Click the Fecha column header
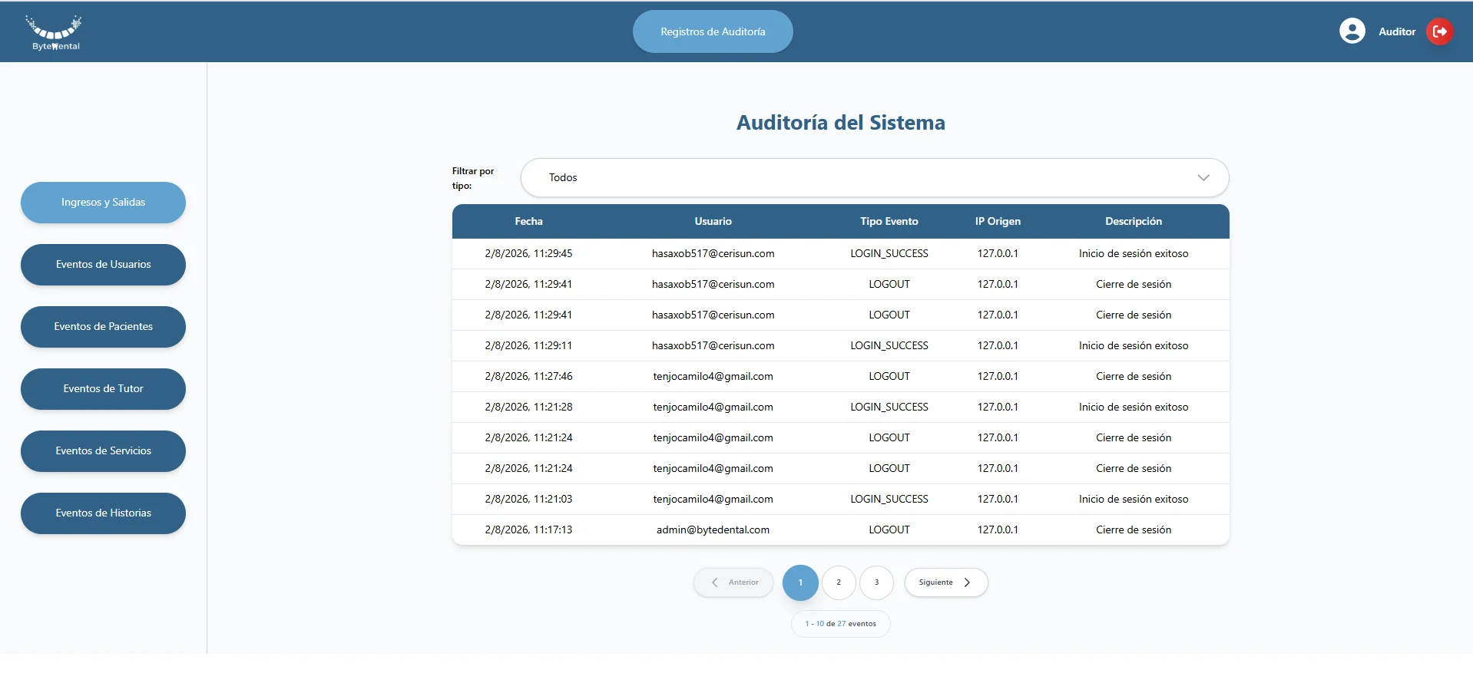 click(x=528, y=221)
